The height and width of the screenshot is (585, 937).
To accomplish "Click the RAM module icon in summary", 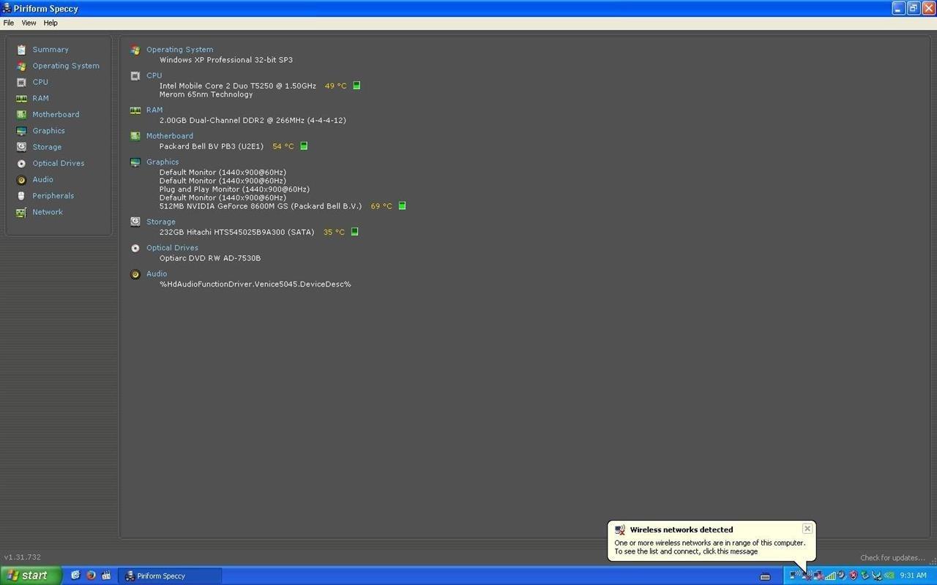I will click(x=135, y=110).
